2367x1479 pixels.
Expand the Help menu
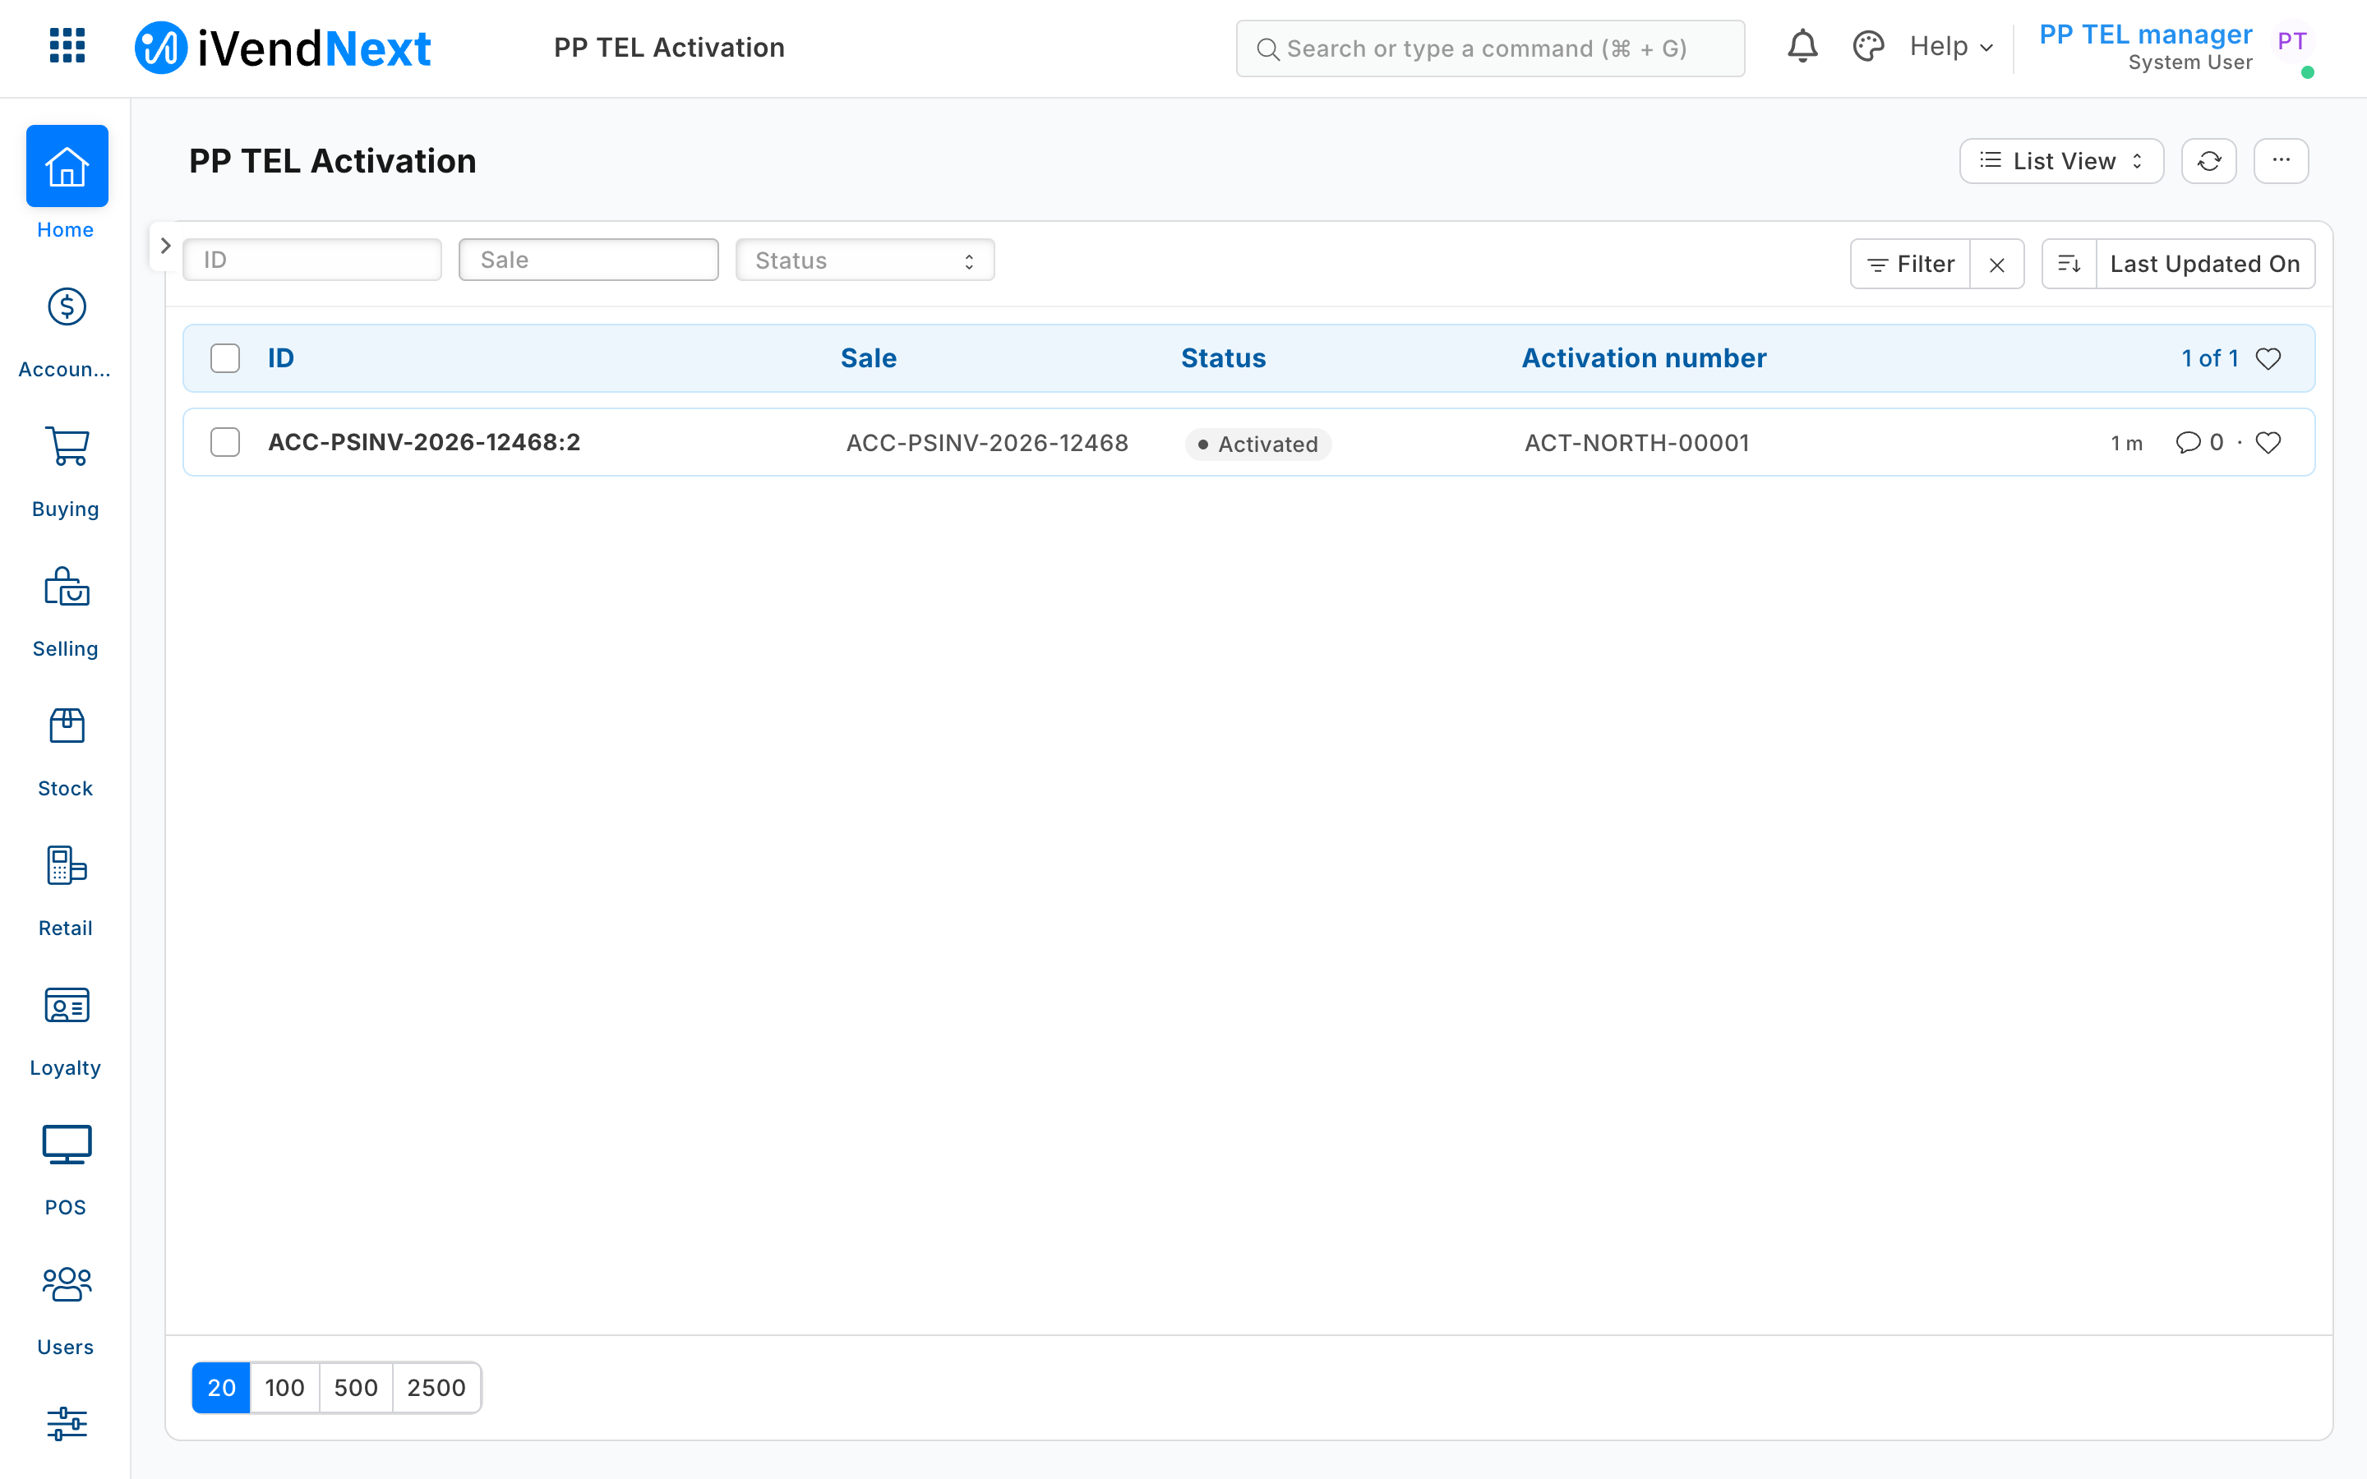coord(1950,46)
